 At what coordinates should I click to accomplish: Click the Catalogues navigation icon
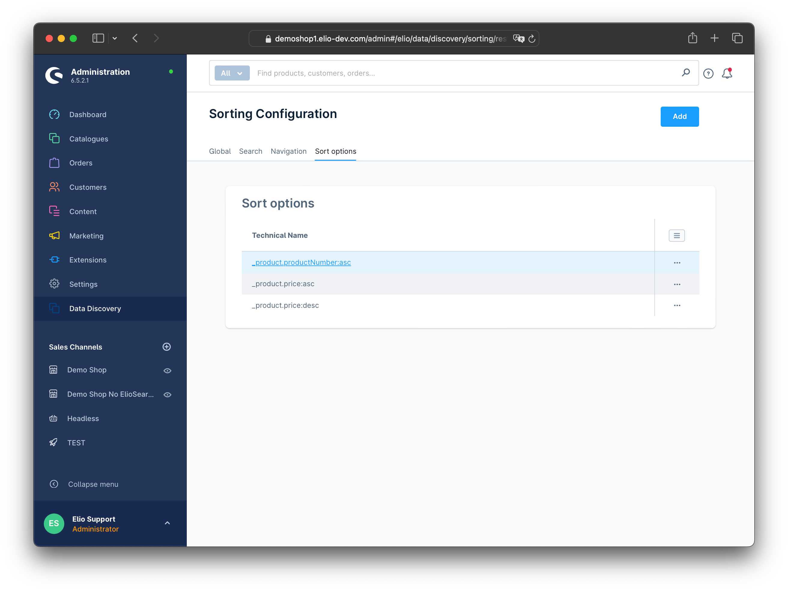(x=54, y=138)
